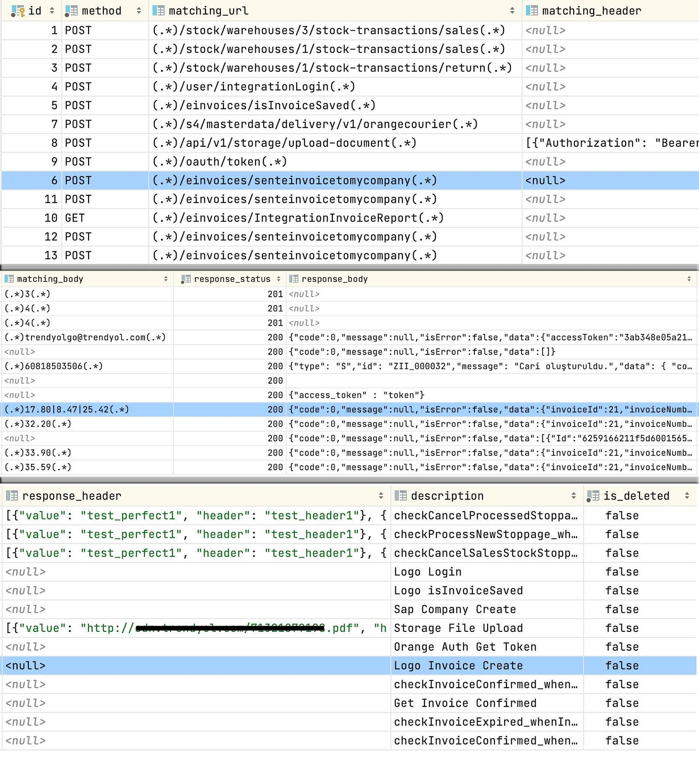Select the id column header label
This screenshot has width=699, height=759.
click(35, 11)
